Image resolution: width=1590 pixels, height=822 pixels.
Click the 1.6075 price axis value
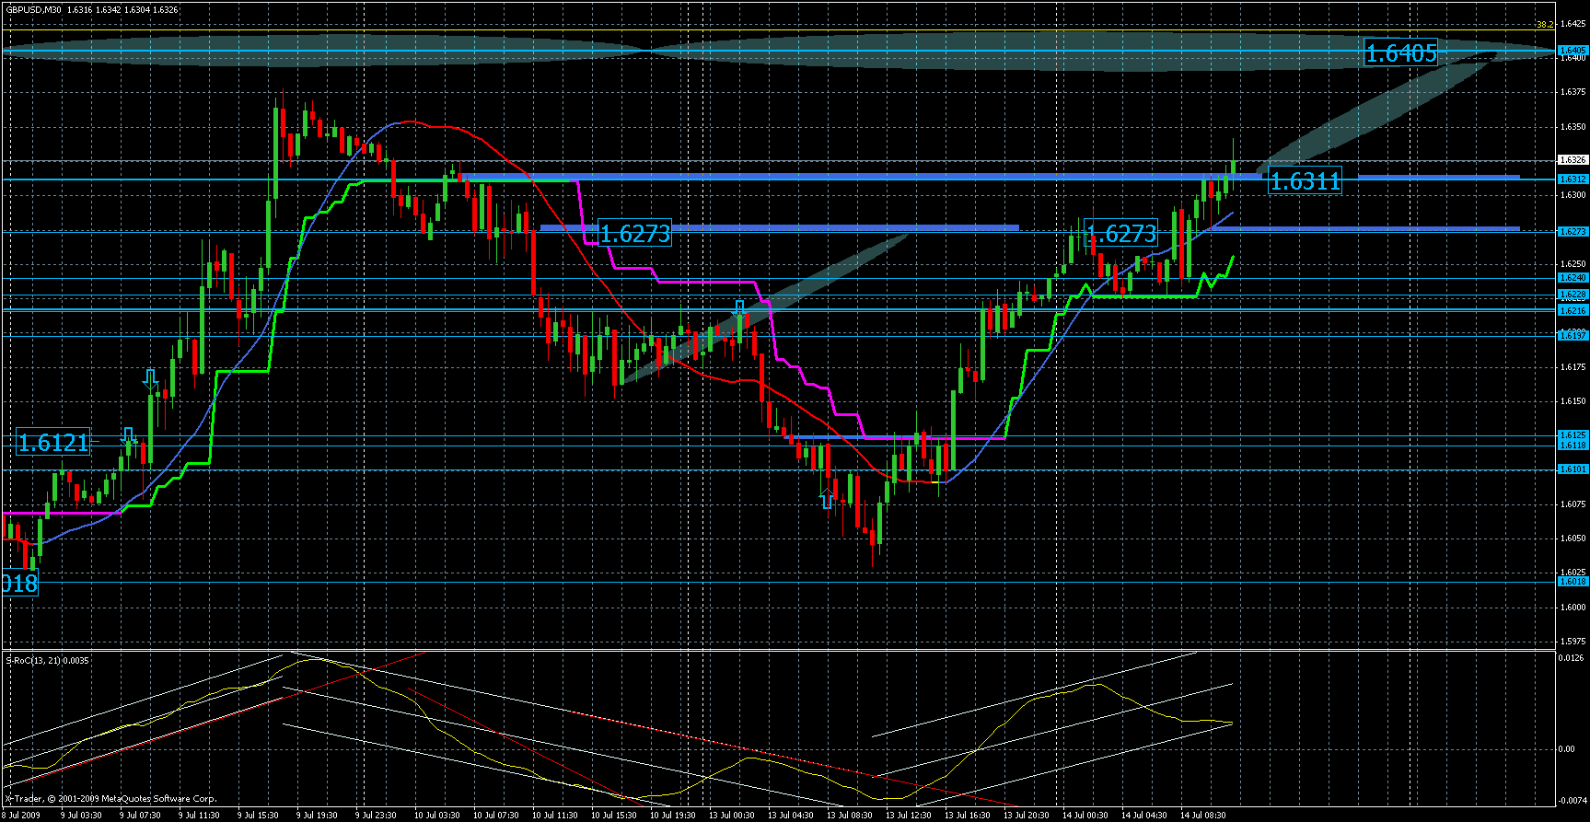tap(1571, 504)
